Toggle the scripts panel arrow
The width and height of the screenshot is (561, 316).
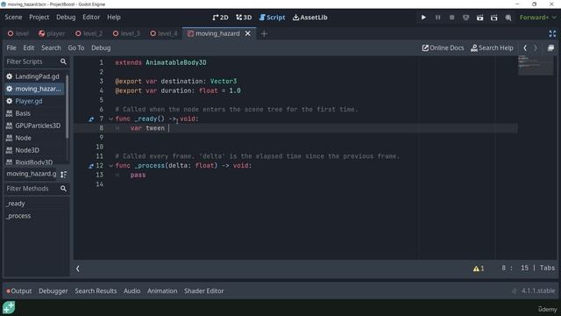click(78, 269)
